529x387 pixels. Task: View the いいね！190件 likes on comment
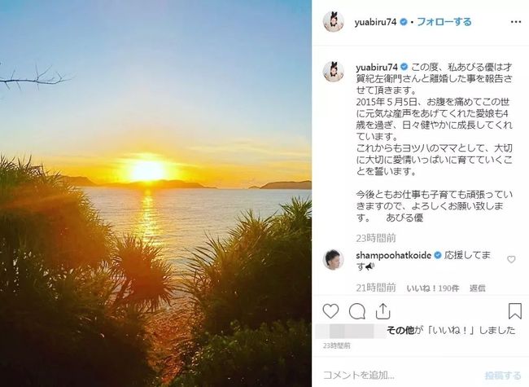point(433,288)
